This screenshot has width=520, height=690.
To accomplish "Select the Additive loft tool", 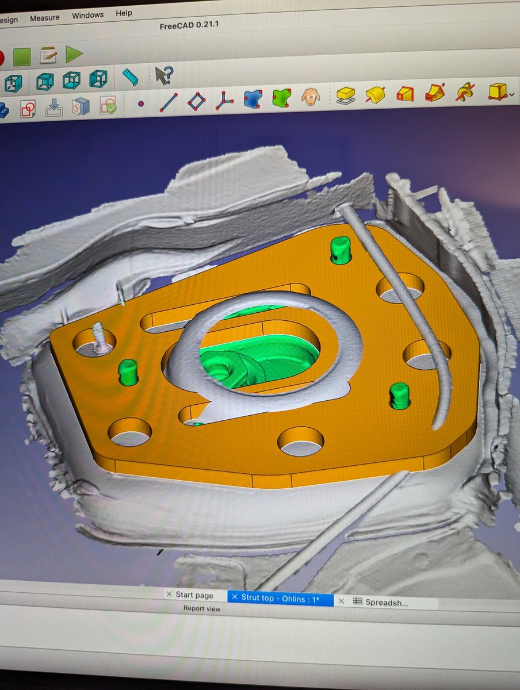I will pyautogui.click(x=406, y=93).
